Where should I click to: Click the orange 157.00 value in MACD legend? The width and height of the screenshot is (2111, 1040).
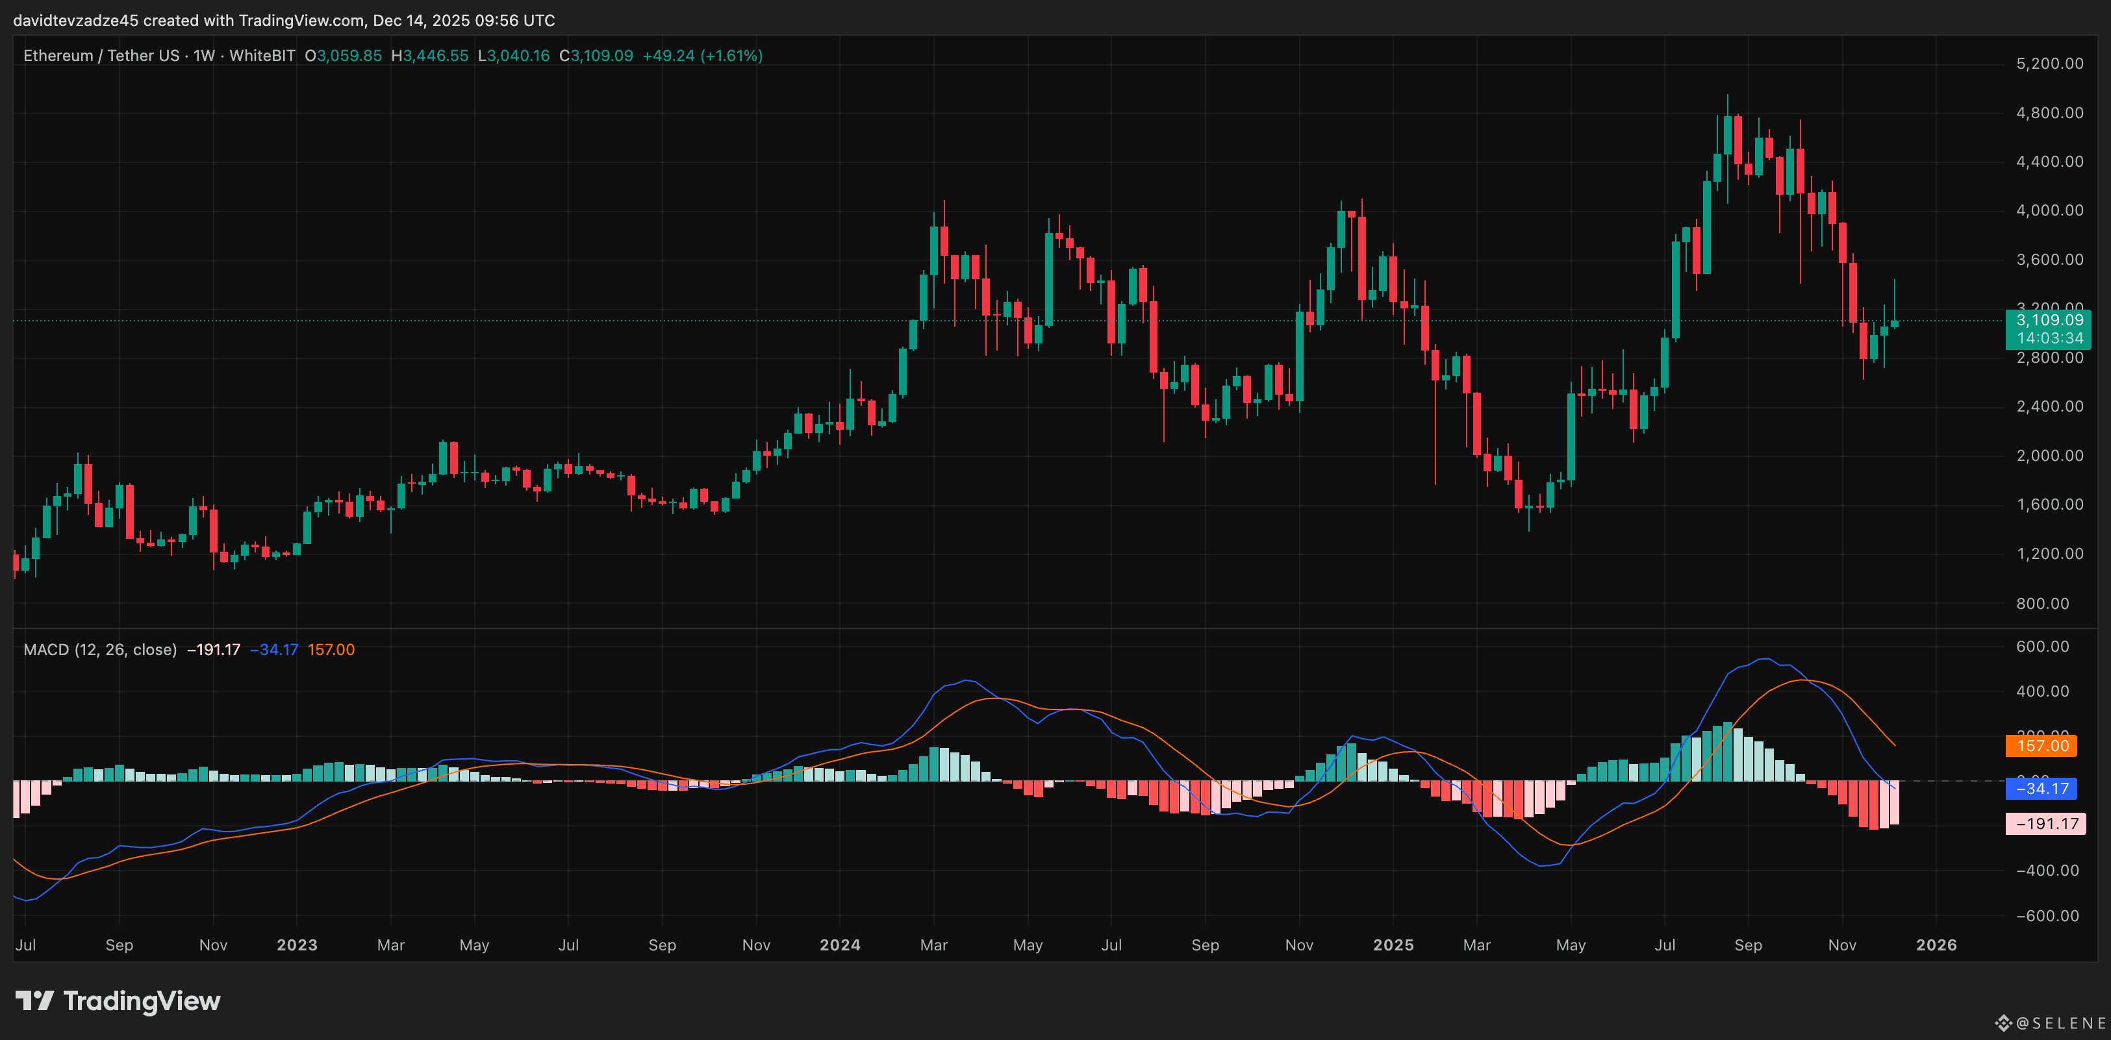pyautogui.click(x=331, y=649)
